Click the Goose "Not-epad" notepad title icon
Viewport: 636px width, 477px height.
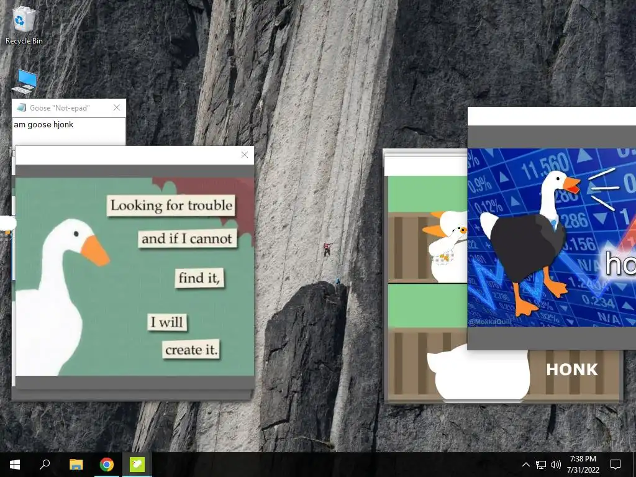coord(21,107)
